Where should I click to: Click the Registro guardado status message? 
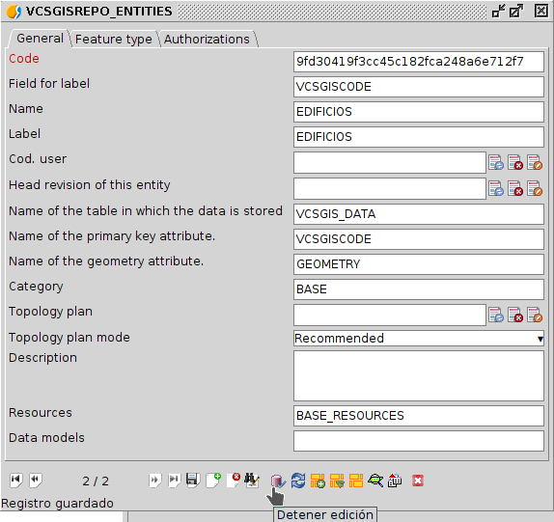point(57,504)
